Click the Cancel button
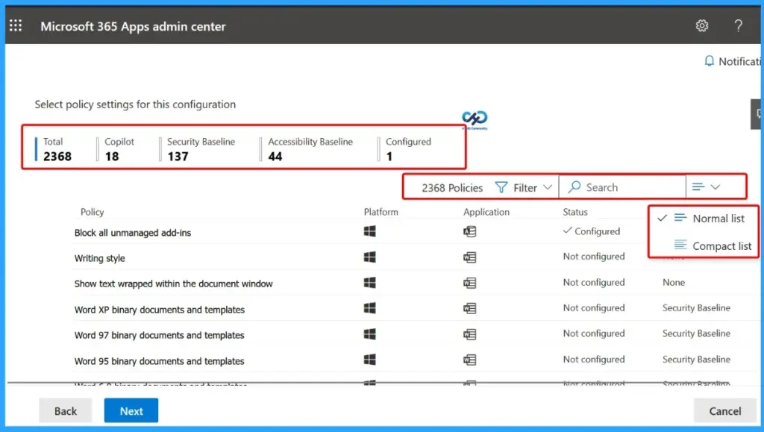The image size is (764, 432). 725,410
